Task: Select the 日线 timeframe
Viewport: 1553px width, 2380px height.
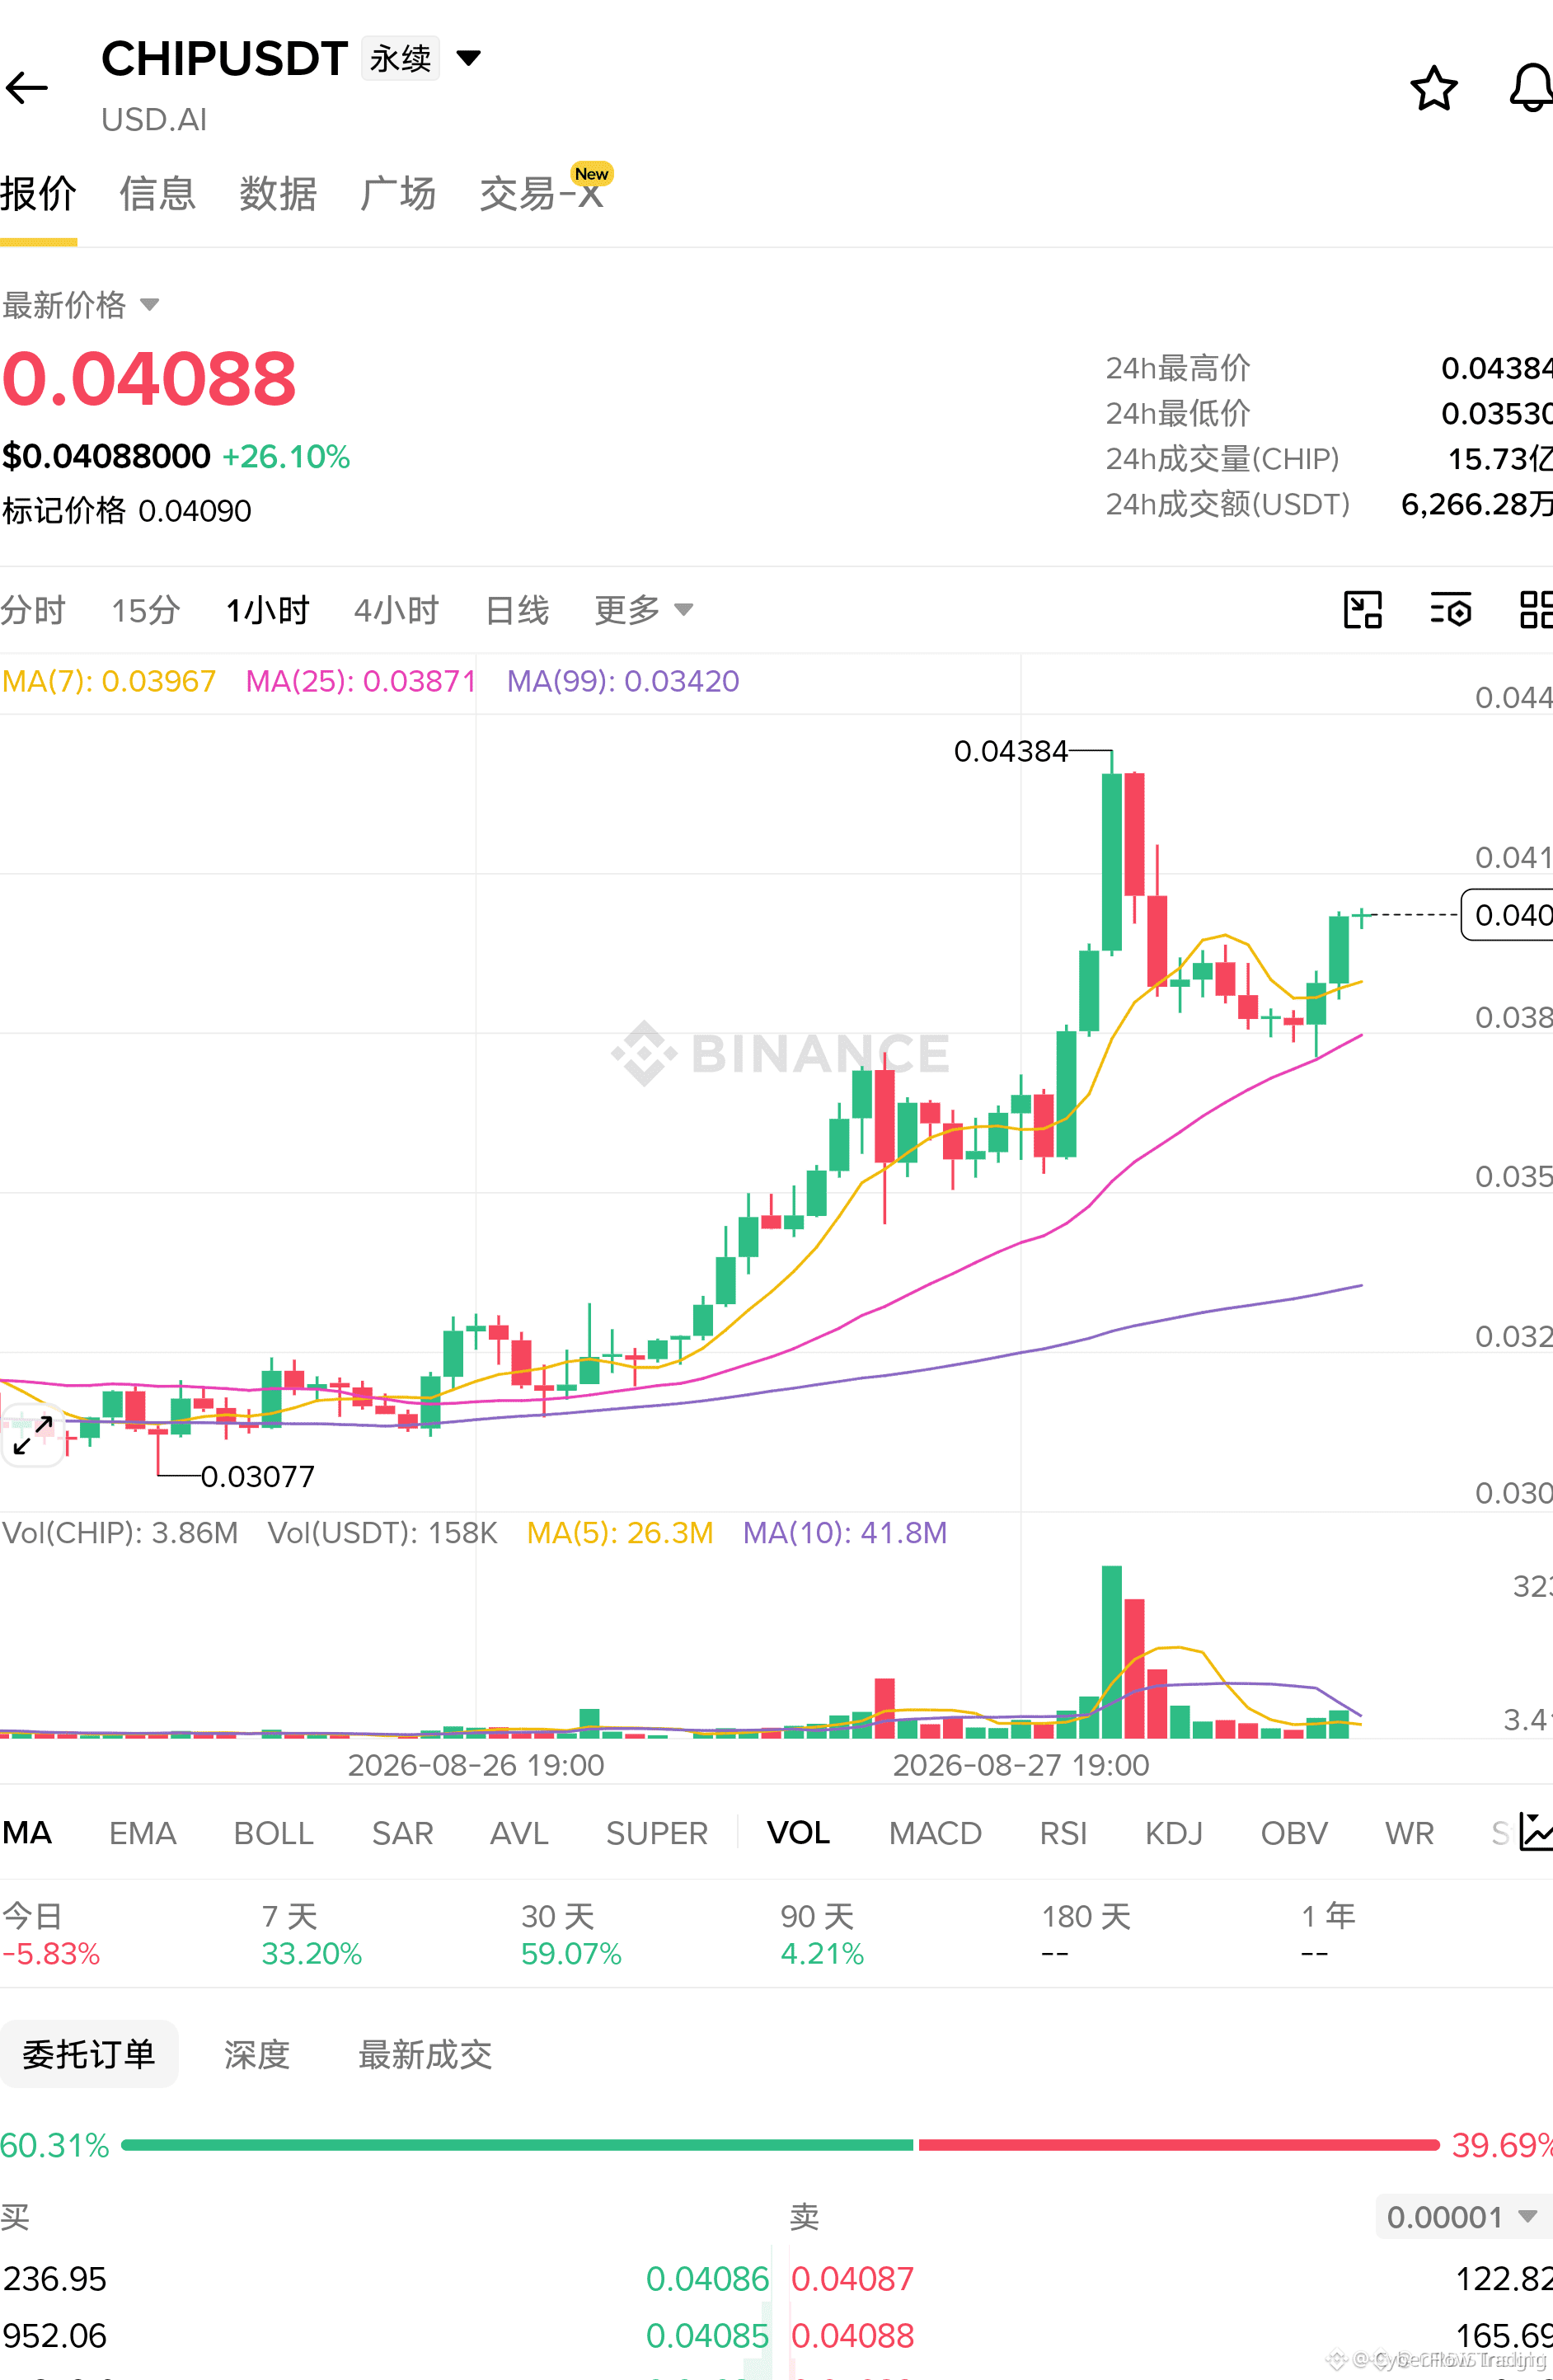Action: [x=517, y=609]
